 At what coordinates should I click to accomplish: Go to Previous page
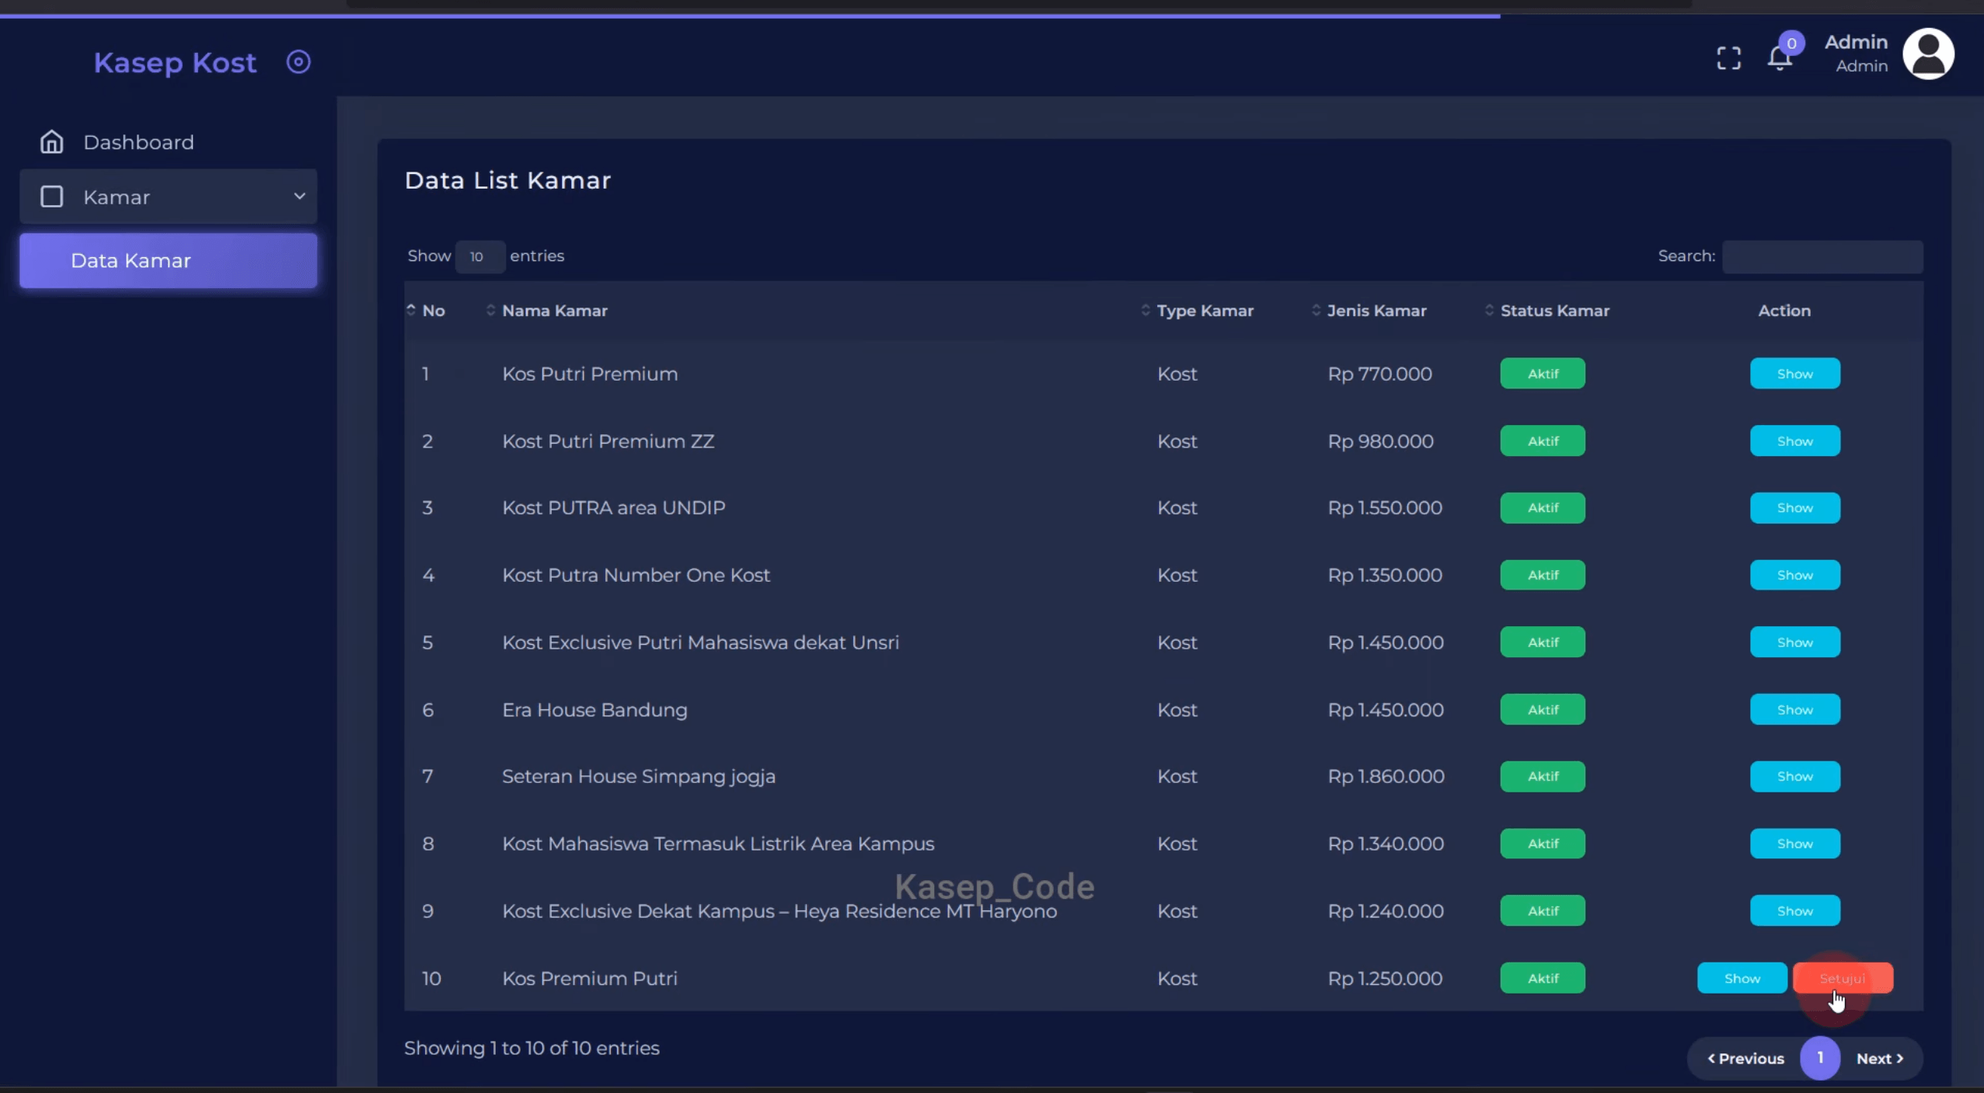(x=1745, y=1058)
